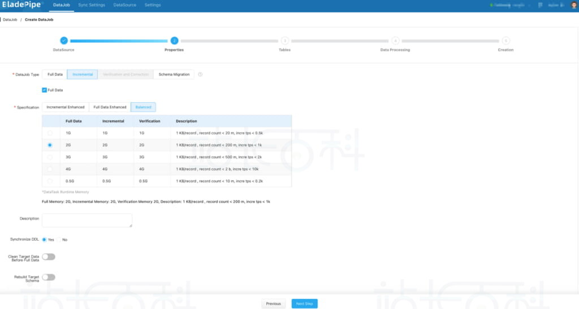Open the user avatar menu
This screenshot has height=309, width=579.
click(573, 5)
